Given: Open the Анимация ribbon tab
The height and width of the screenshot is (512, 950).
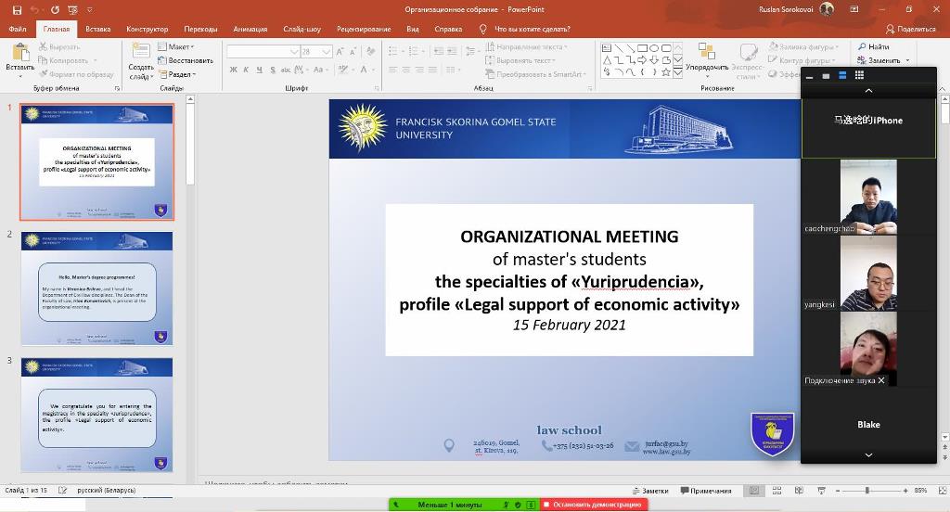Looking at the screenshot, I should pos(250,29).
